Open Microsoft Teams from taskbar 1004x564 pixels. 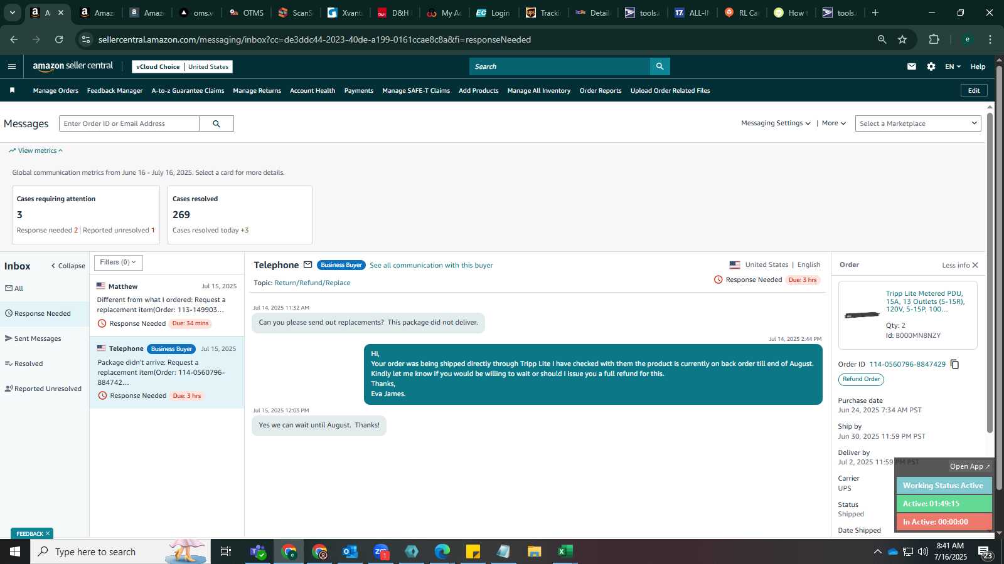[258, 551]
